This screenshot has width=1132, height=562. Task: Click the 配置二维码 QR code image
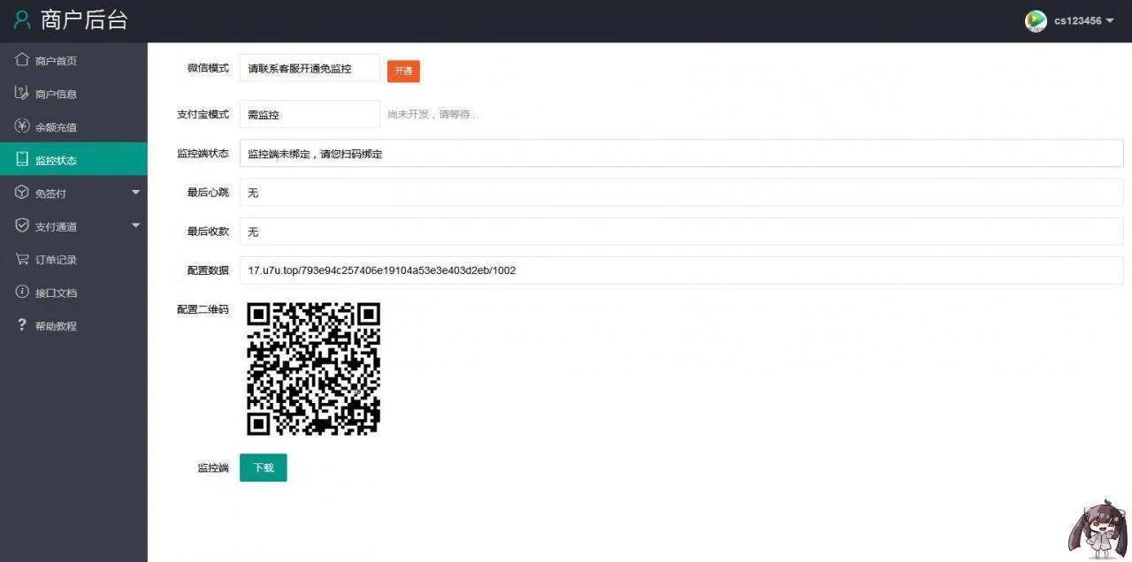[313, 368]
